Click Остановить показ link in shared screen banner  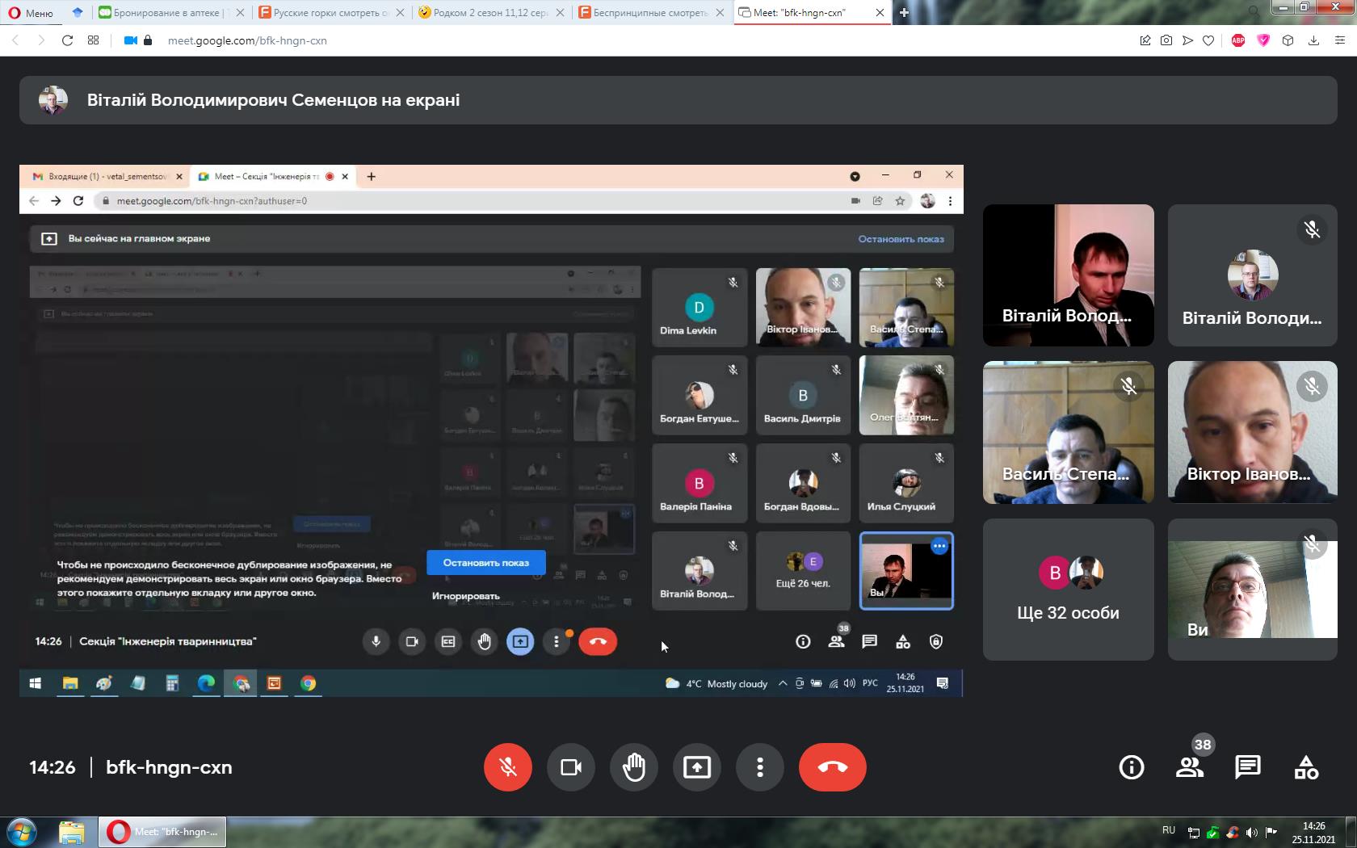pyautogui.click(x=901, y=239)
